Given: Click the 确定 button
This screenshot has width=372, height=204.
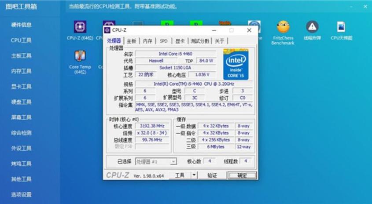Looking at the screenshot, I should tap(242, 175).
